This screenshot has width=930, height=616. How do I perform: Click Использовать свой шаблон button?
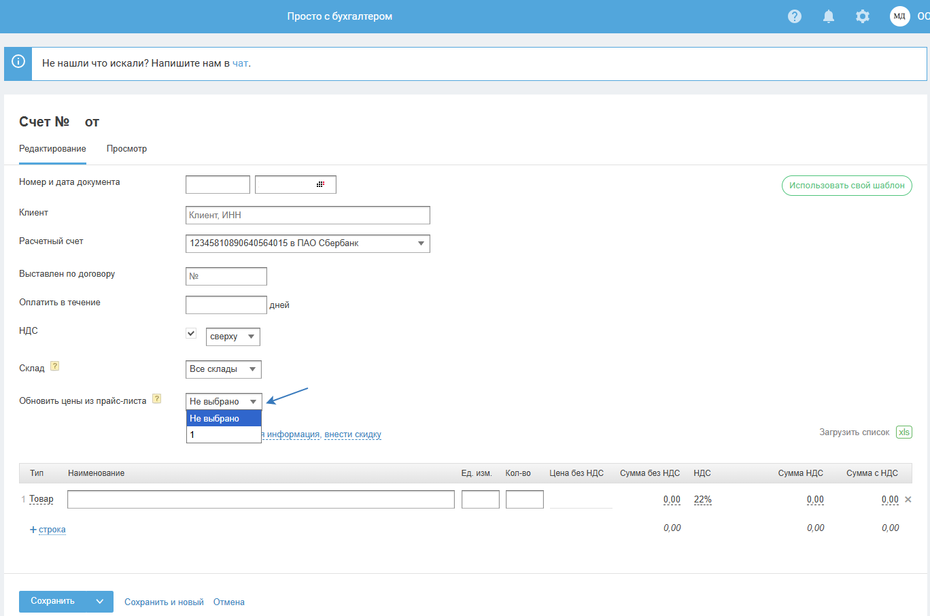tap(847, 185)
